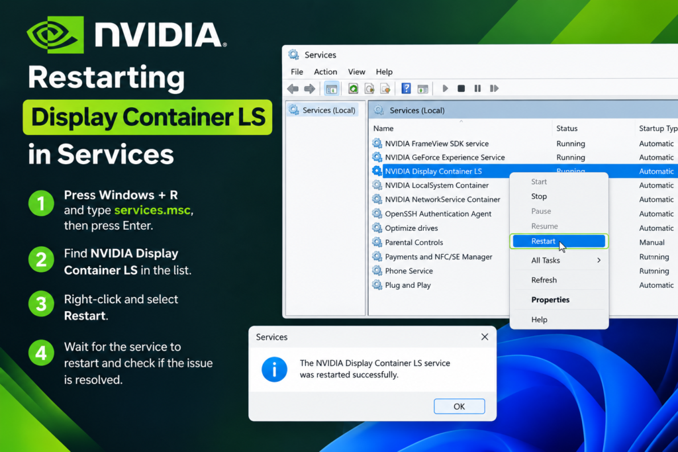
Task: Choose Properties in the context menu
Action: tap(559, 300)
